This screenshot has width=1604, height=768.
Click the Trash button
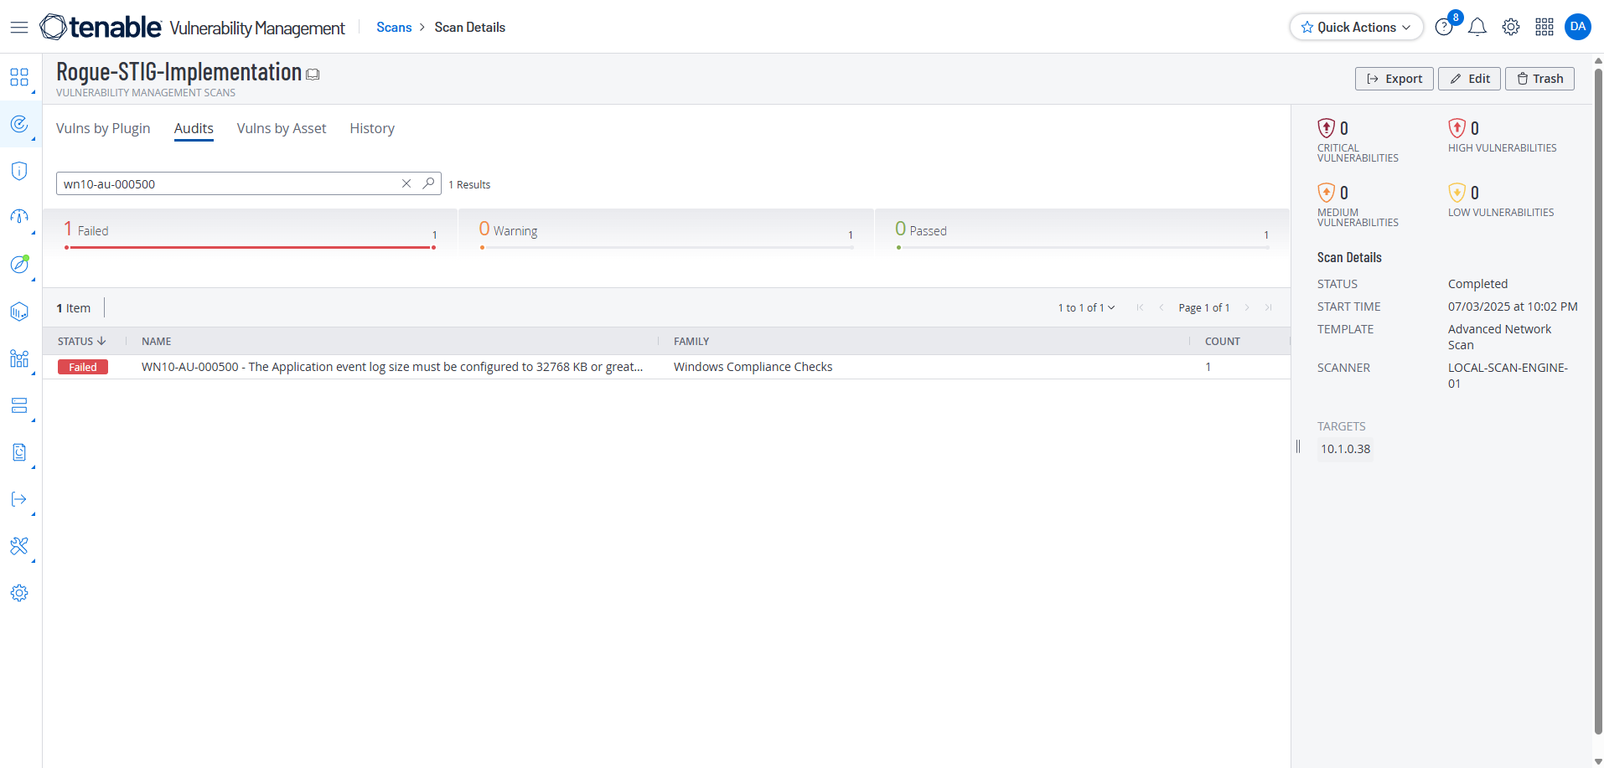[x=1539, y=79]
